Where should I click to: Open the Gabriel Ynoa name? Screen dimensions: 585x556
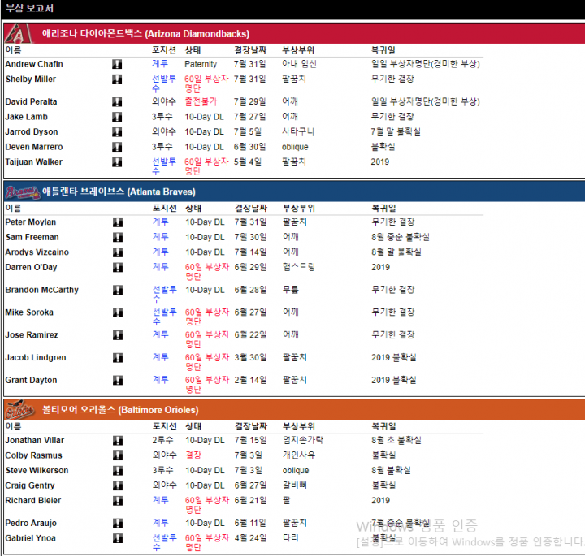(x=30, y=538)
